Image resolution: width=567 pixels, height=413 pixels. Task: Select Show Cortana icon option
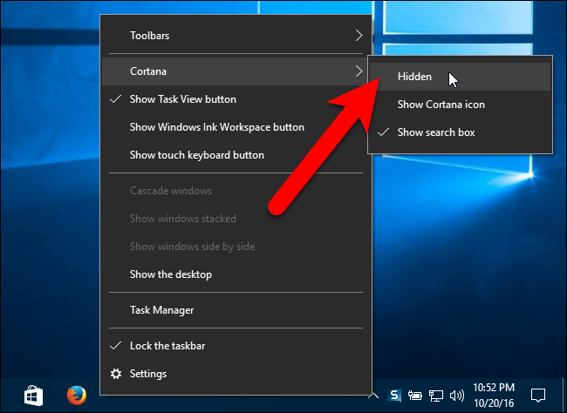tap(441, 105)
